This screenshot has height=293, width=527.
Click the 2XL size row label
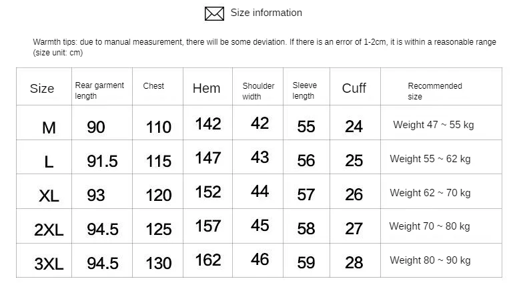[x=49, y=230]
